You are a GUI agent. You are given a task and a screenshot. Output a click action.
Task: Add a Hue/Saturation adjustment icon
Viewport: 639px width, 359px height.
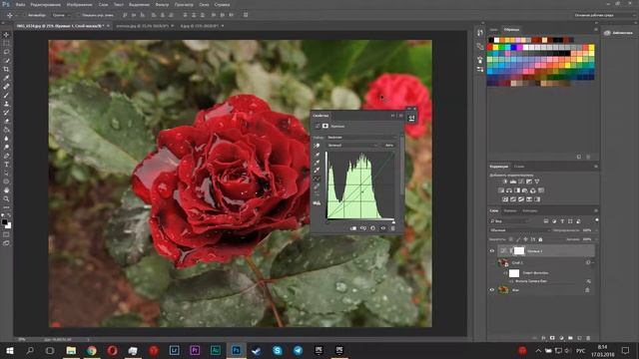click(501, 190)
